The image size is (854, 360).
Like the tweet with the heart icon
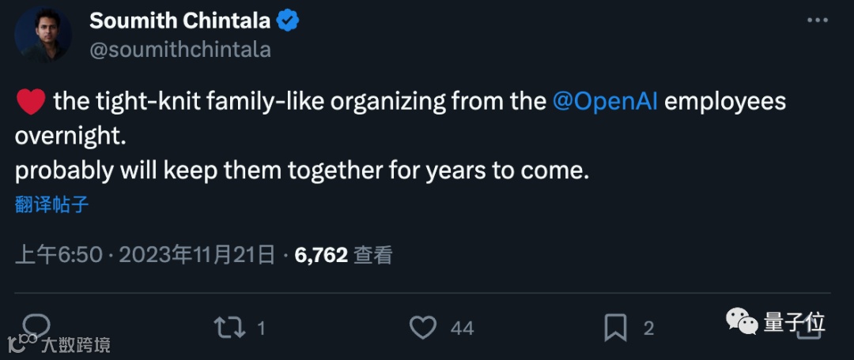coord(423,328)
